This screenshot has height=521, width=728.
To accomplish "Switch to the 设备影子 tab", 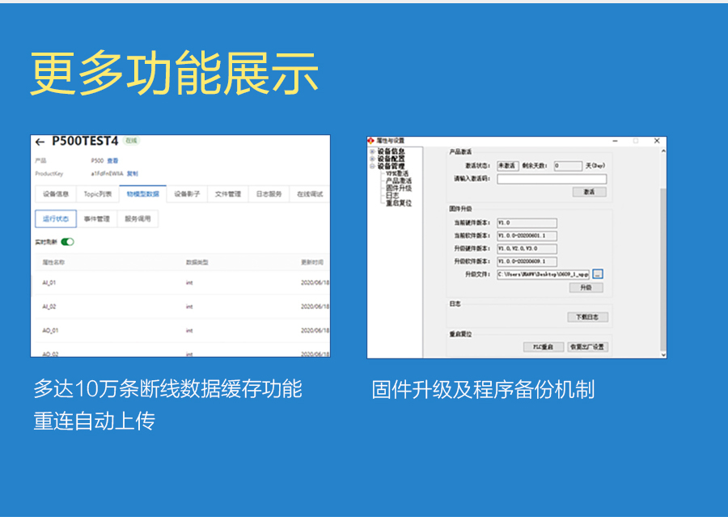I will [x=187, y=194].
